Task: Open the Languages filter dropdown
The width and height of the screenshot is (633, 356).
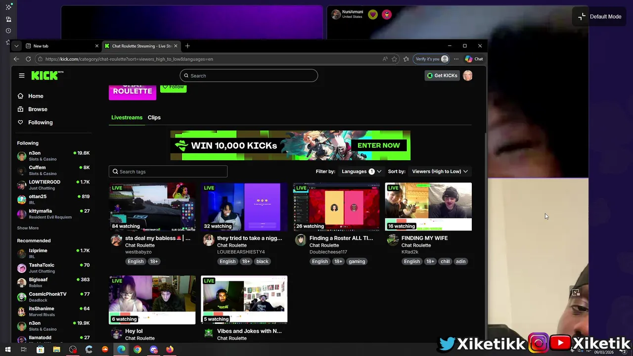Action: pyautogui.click(x=362, y=172)
